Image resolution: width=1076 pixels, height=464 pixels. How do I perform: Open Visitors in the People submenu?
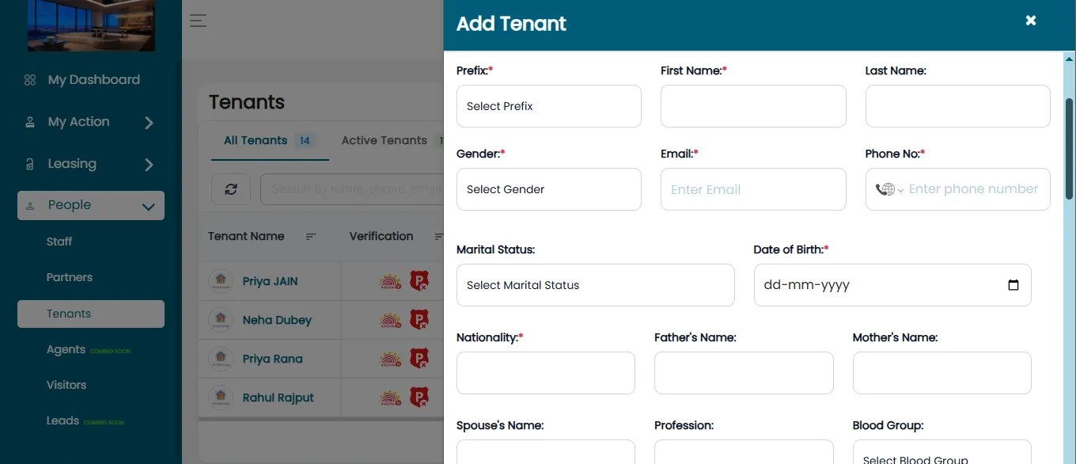point(66,385)
